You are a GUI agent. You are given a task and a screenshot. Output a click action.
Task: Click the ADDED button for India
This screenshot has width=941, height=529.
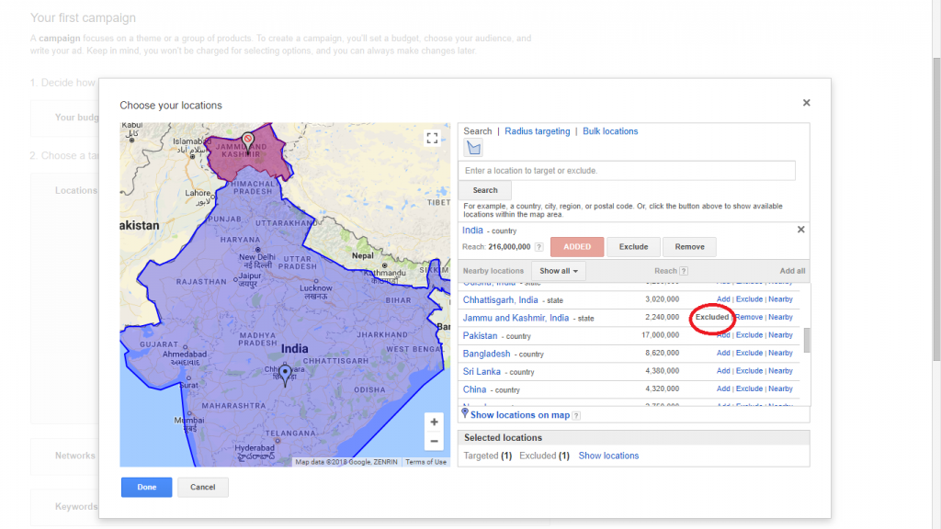tap(577, 247)
